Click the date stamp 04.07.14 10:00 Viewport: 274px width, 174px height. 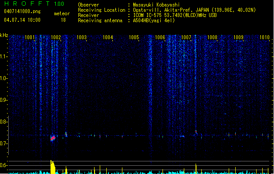[22, 20]
